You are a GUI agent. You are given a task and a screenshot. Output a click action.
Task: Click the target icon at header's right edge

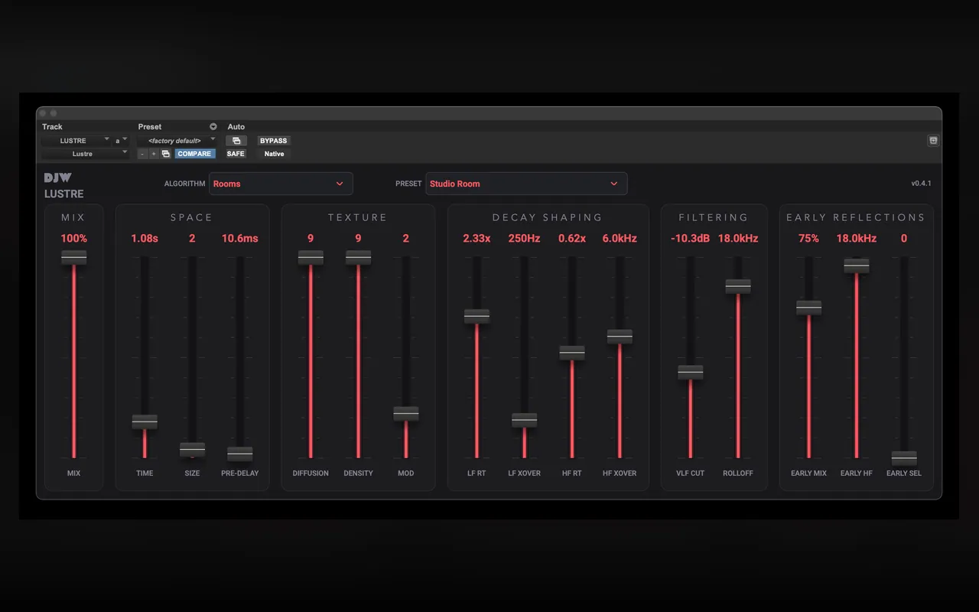933,141
